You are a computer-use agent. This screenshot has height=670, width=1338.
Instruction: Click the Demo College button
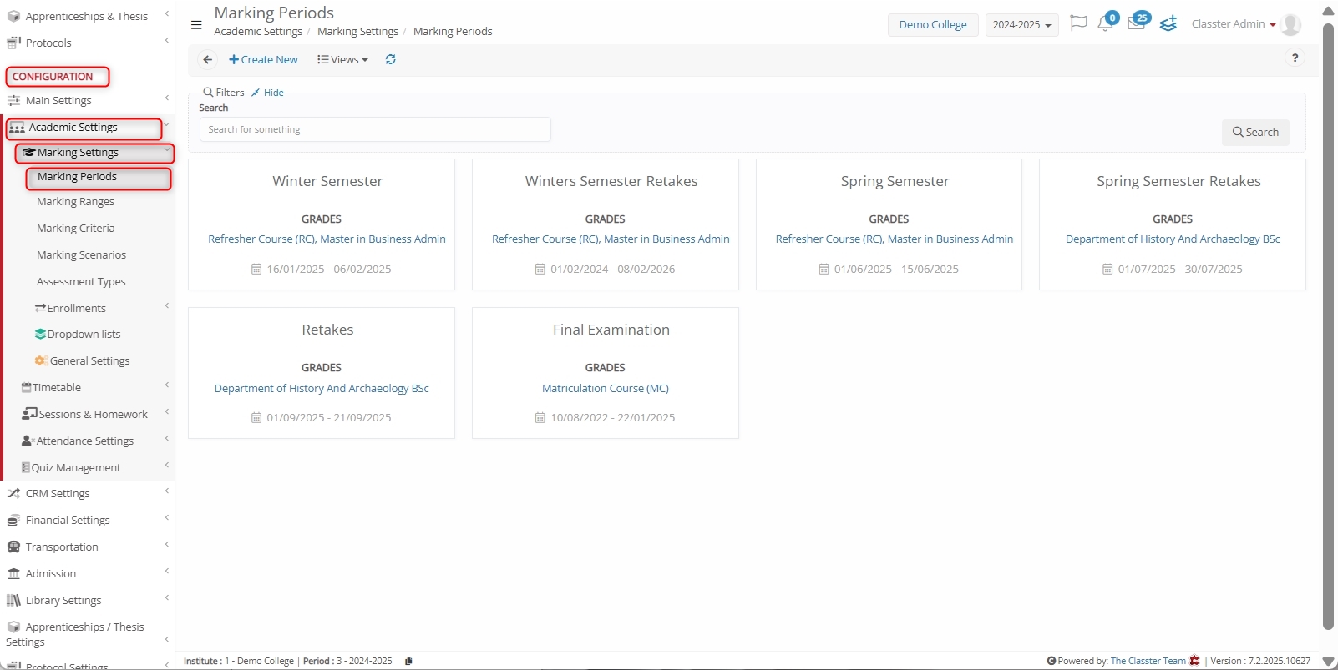tap(933, 25)
